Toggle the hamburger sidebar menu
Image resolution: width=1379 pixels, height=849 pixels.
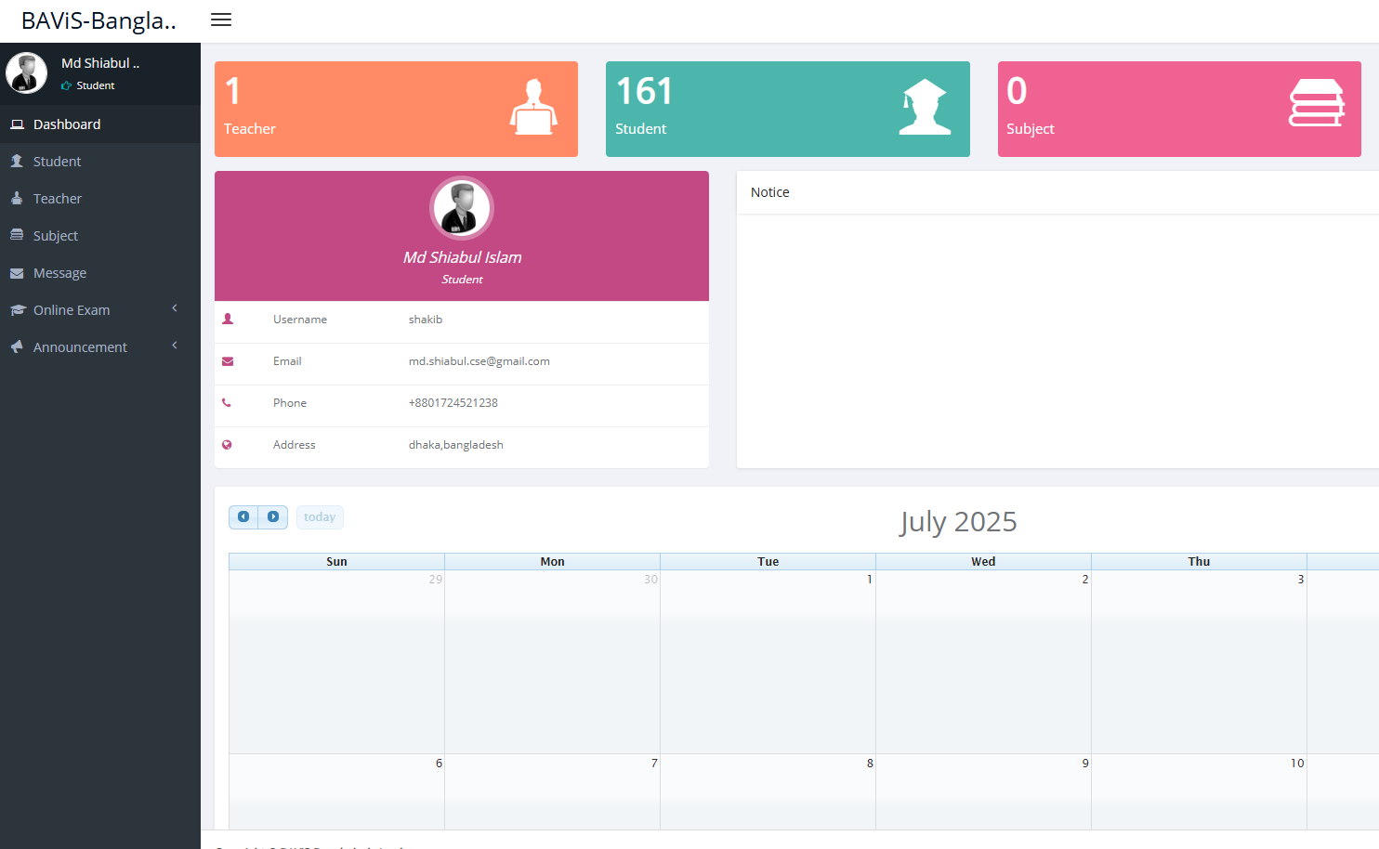click(221, 20)
